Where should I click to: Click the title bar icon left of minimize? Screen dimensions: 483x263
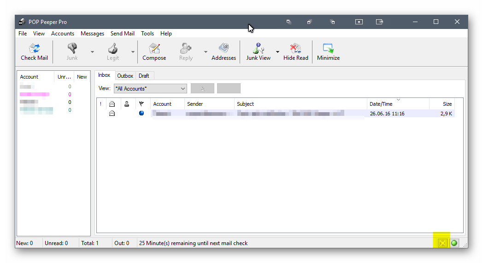coord(379,22)
